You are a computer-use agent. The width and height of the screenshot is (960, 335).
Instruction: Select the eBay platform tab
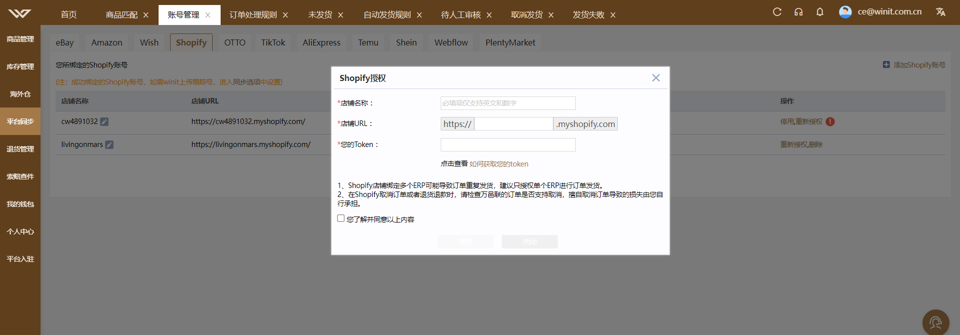65,42
